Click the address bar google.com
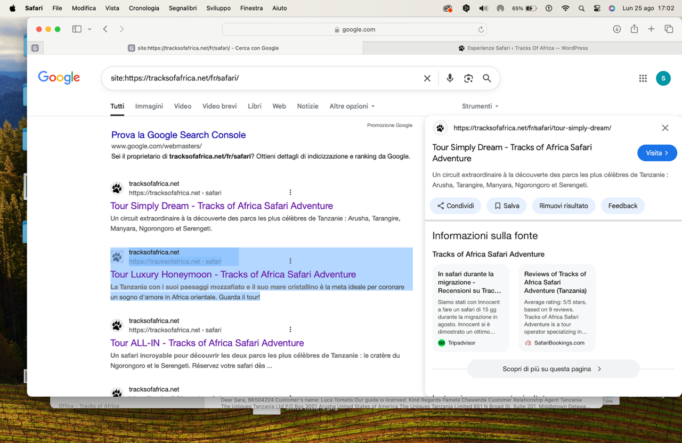The image size is (682, 443). click(354, 29)
